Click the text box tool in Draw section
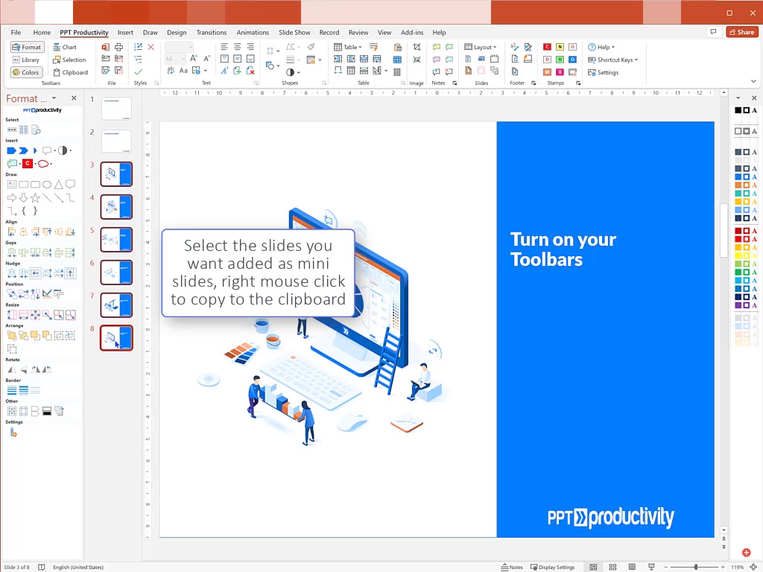This screenshot has width=763, height=572. tap(12, 185)
